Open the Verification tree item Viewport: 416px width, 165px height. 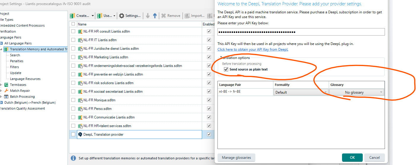(x=8, y=31)
